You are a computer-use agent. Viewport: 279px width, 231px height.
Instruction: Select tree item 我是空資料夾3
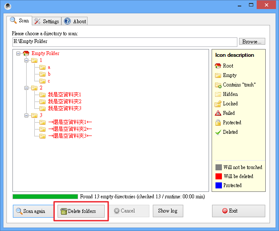(64, 108)
